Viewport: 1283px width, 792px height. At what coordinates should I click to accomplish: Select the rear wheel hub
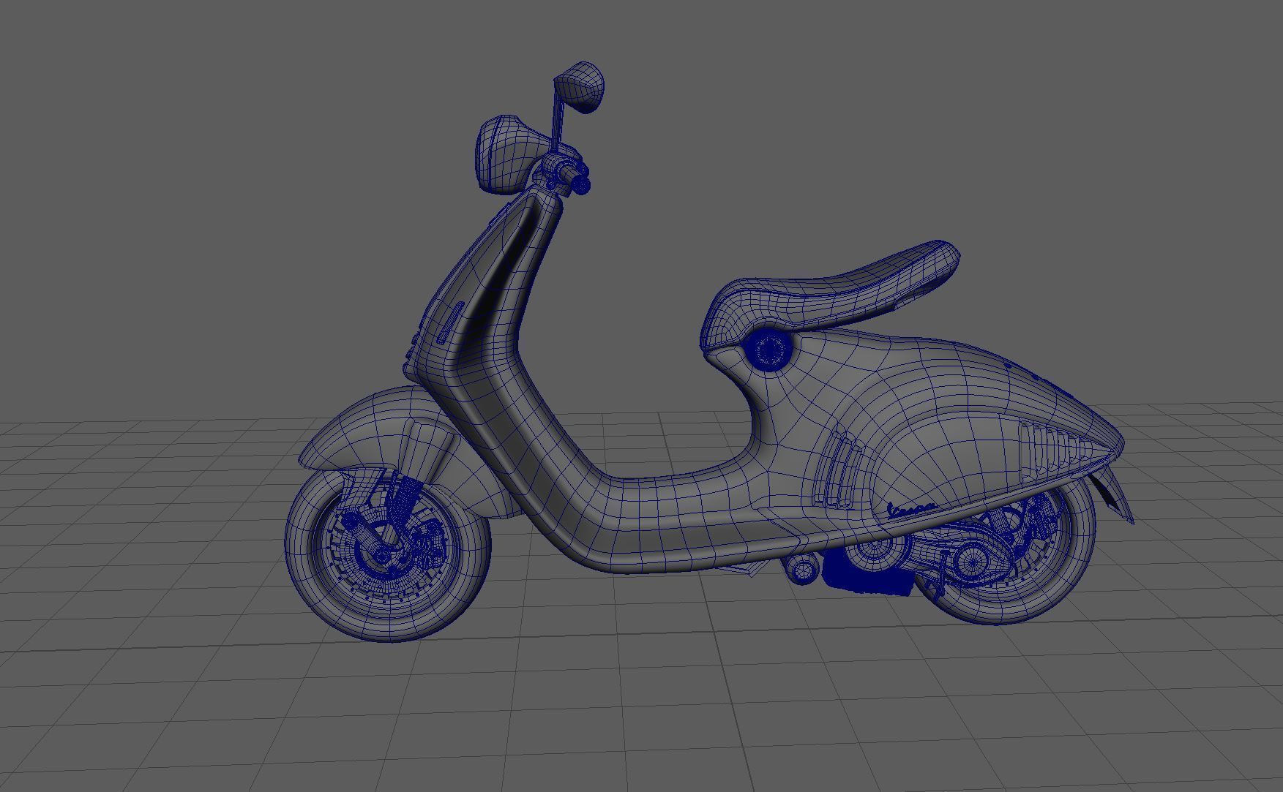pyautogui.click(x=971, y=562)
